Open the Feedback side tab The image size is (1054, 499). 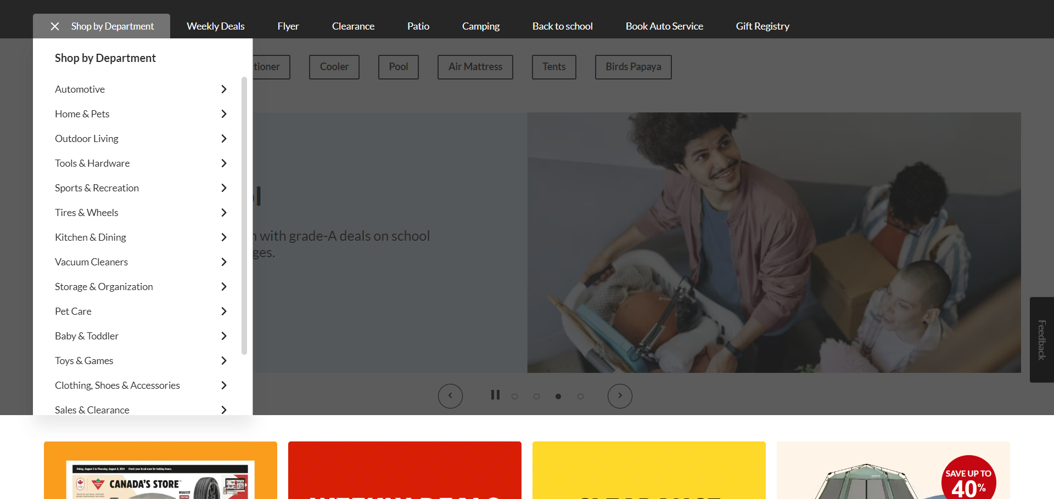tap(1041, 340)
